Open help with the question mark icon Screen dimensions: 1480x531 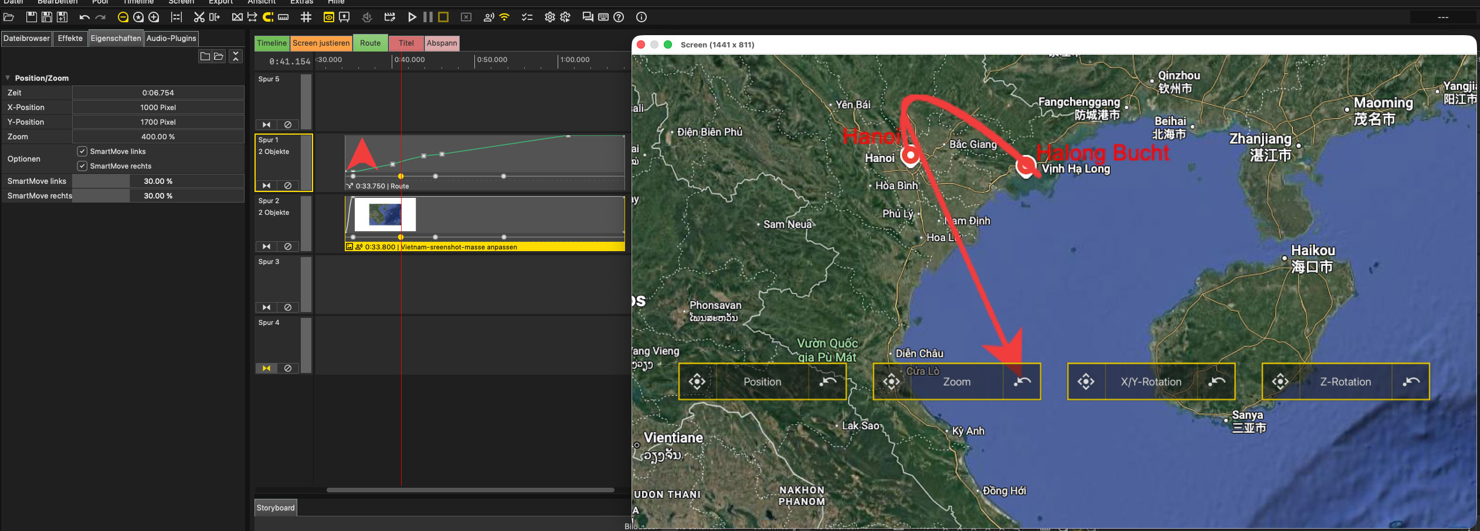click(x=619, y=17)
